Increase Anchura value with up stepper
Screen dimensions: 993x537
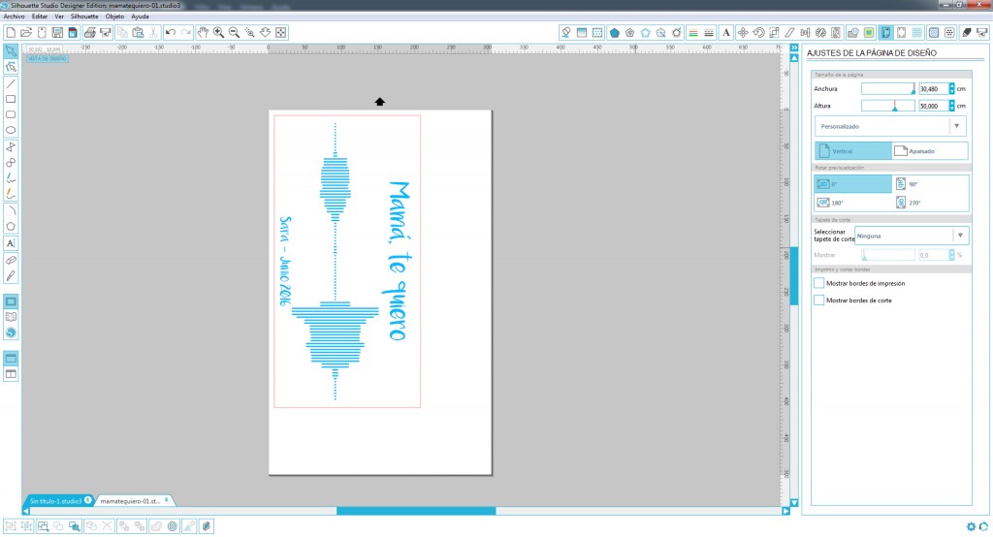pos(951,86)
